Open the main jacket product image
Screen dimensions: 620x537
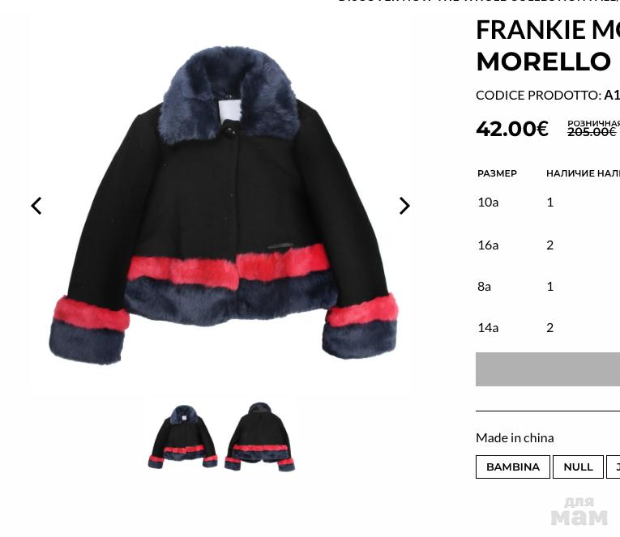(224, 206)
